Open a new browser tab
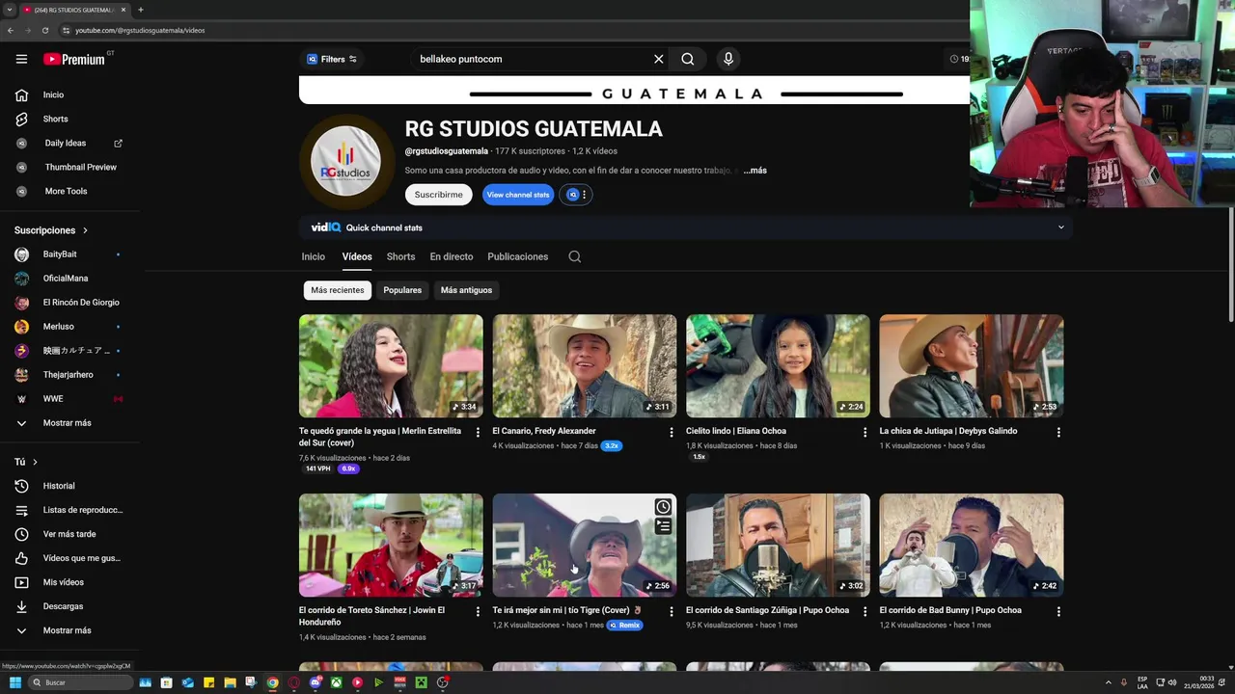 point(141,10)
